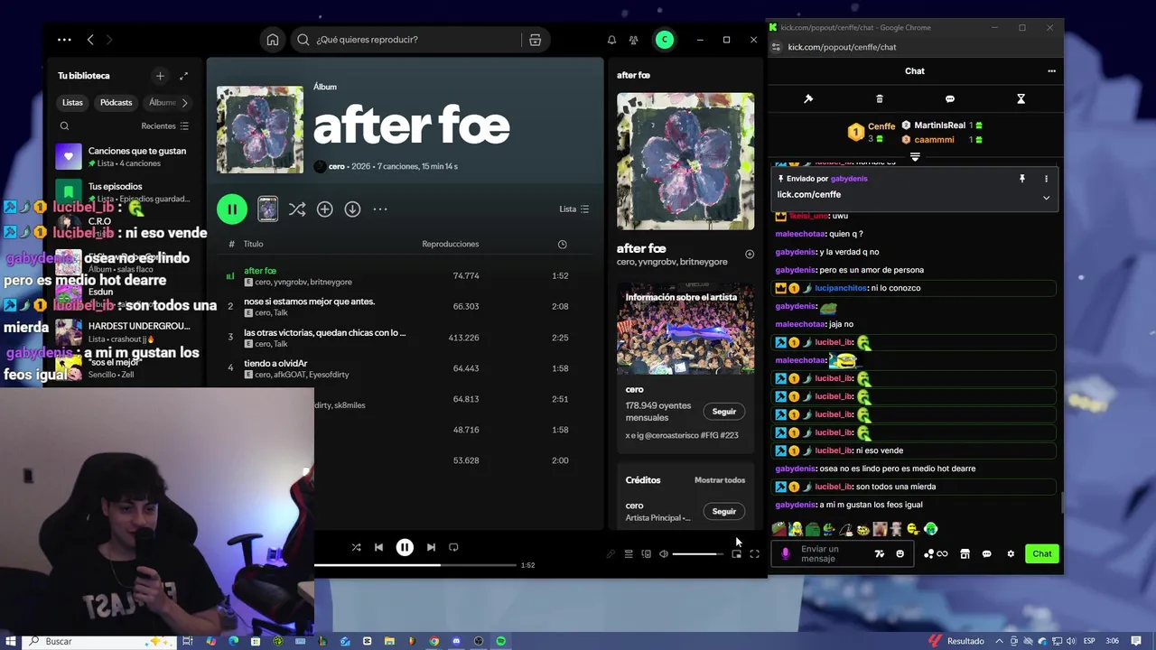Toggle album shuffle next to green pause button
Viewport: 1156px width, 650px height.
297,209
